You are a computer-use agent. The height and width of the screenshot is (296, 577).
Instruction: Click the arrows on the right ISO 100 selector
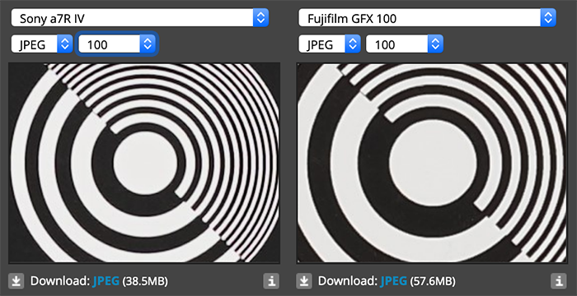[x=435, y=44]
